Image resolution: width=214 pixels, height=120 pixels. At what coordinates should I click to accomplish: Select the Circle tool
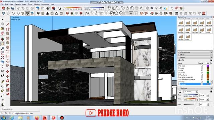8,43
